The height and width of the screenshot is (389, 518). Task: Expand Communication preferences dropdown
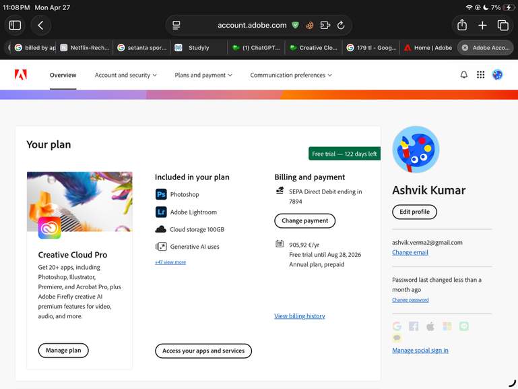[x=291, y=75]
